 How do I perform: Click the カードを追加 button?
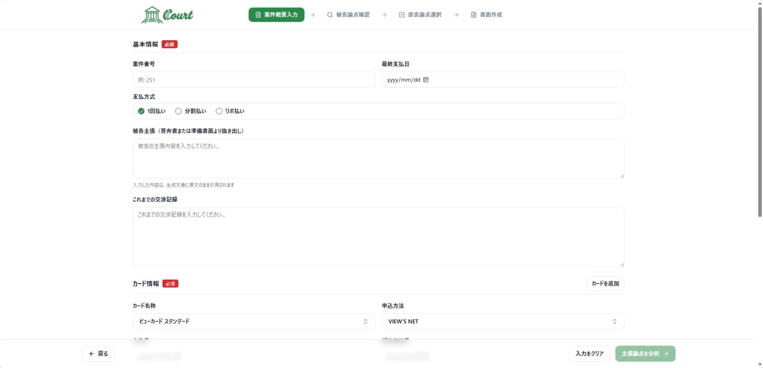pyautogui.click(x=605, y=283)
